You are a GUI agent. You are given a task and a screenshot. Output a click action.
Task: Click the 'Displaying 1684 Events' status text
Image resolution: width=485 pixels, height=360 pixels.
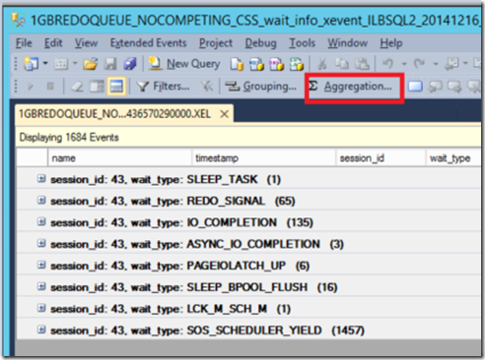(x=69, y=137)
